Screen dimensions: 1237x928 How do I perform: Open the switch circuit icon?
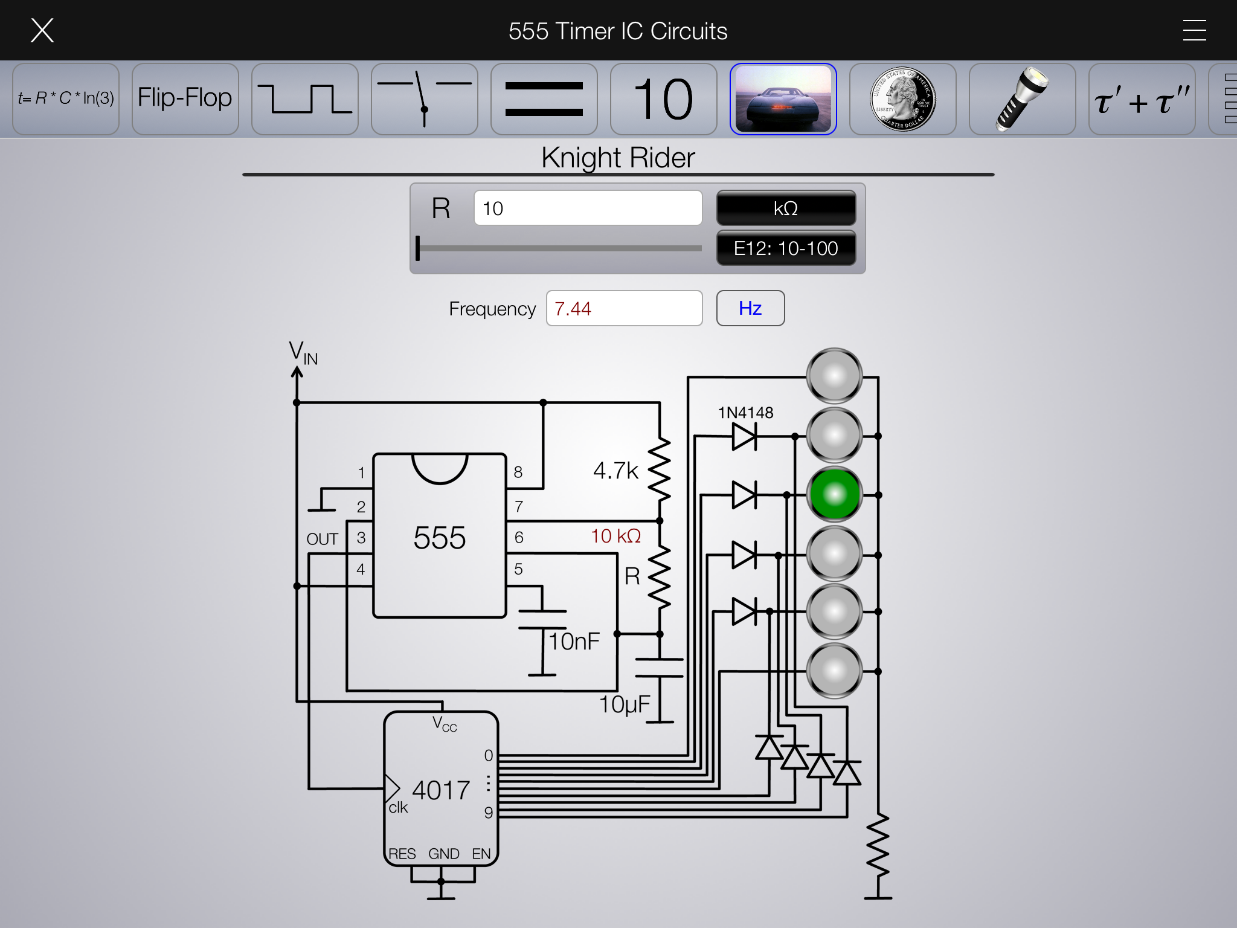coord(424,99)
